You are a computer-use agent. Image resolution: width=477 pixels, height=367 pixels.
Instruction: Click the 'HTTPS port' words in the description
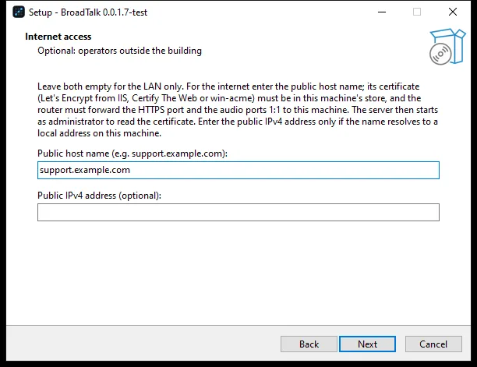[x=161, y=110]
